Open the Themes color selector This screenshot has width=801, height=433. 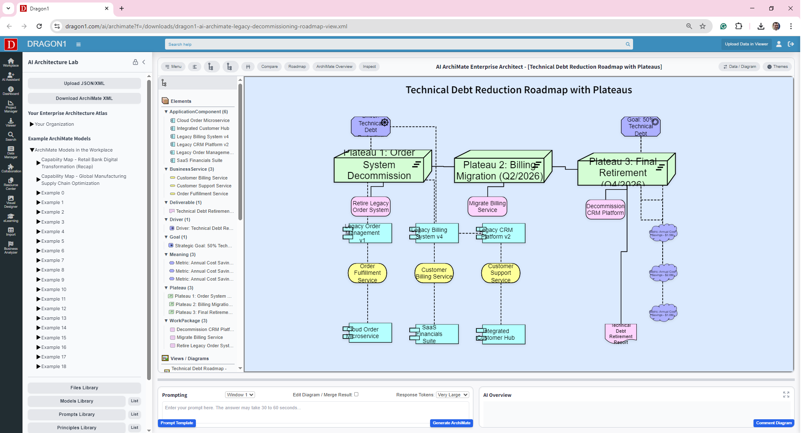(777, 67)
